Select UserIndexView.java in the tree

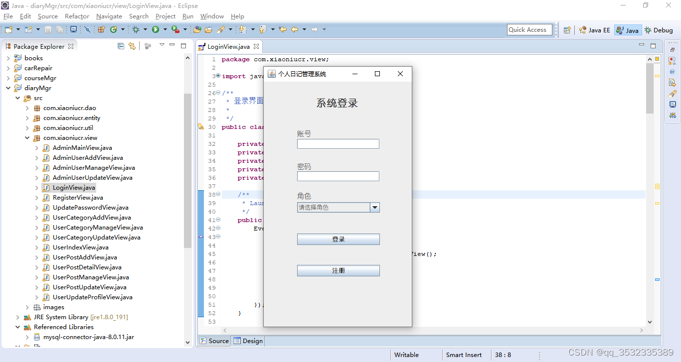pyautogui.click(x=80, y=247)
